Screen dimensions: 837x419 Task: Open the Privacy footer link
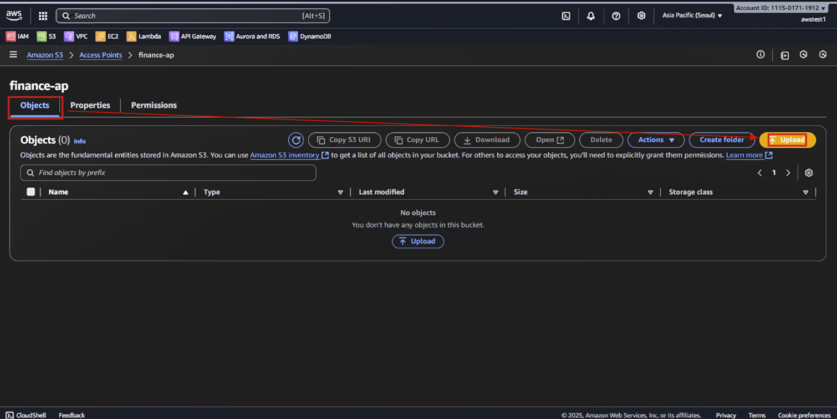(x=726, y=415)
